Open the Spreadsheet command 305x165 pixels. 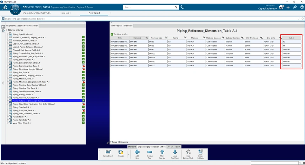(x=108, y=154)
